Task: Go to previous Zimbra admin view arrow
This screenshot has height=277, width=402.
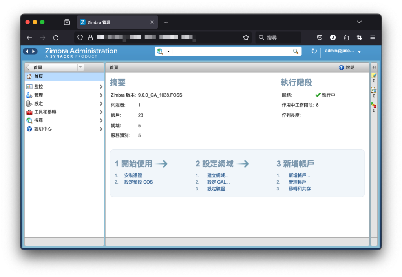Action: (27, 51)
